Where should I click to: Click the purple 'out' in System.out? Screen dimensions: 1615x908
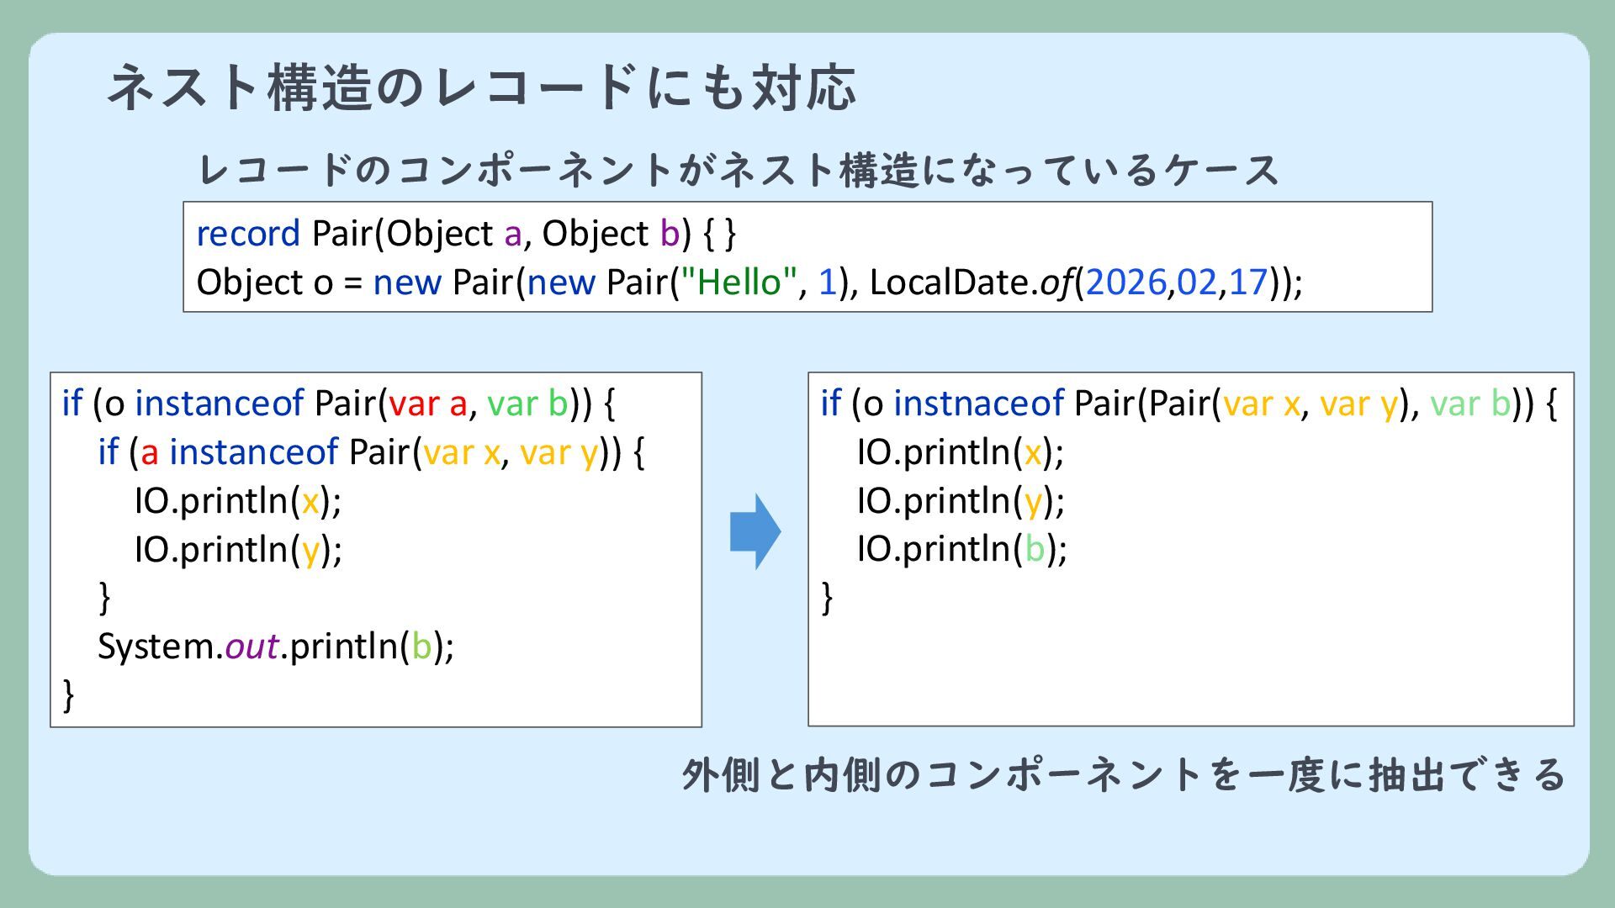pos(252,647)
